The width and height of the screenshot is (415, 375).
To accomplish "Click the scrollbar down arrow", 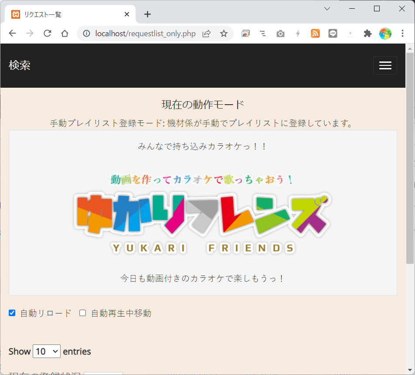I will point(410,370).
